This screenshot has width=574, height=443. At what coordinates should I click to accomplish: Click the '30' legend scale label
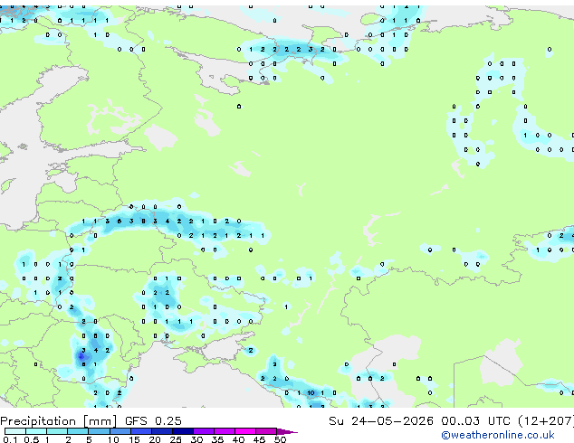click(196, 439)
